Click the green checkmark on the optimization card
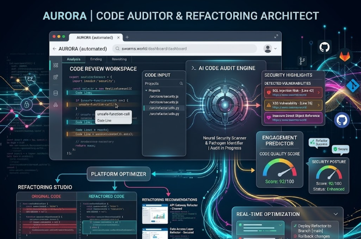The image size is (361, 239). coord(280,225)
